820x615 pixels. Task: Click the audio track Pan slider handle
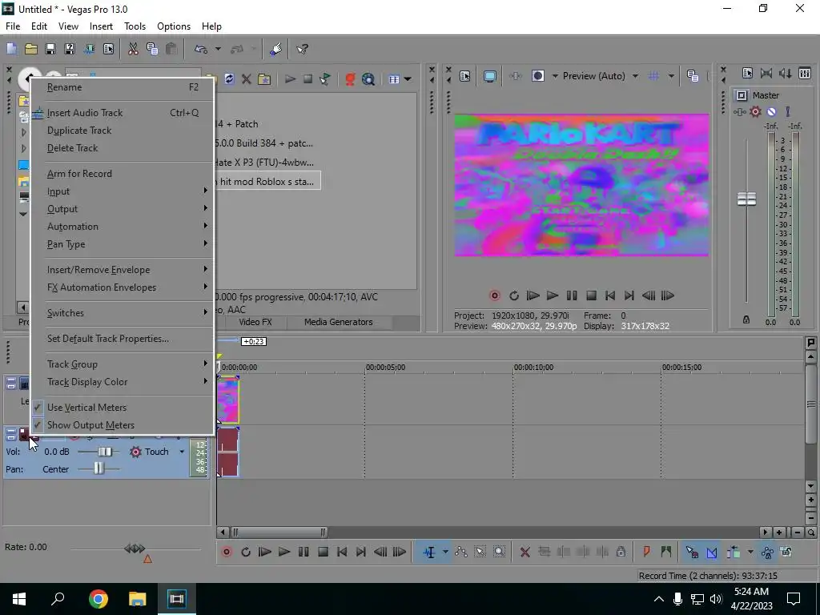tap(98, 468)
